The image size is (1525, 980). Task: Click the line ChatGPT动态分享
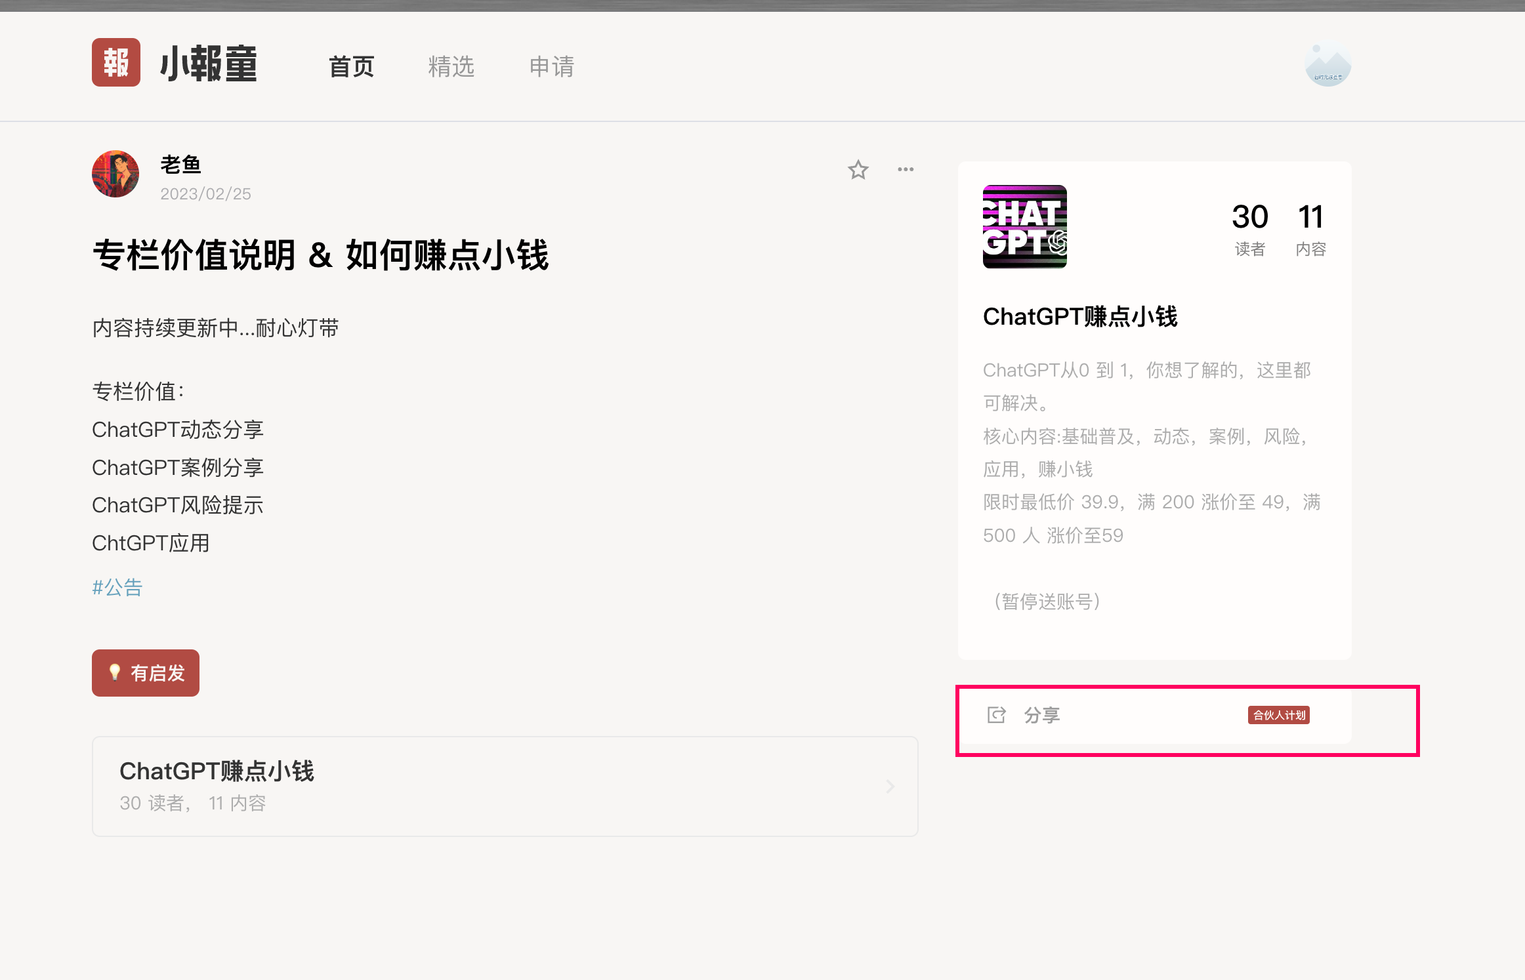[x=178, y=430]
